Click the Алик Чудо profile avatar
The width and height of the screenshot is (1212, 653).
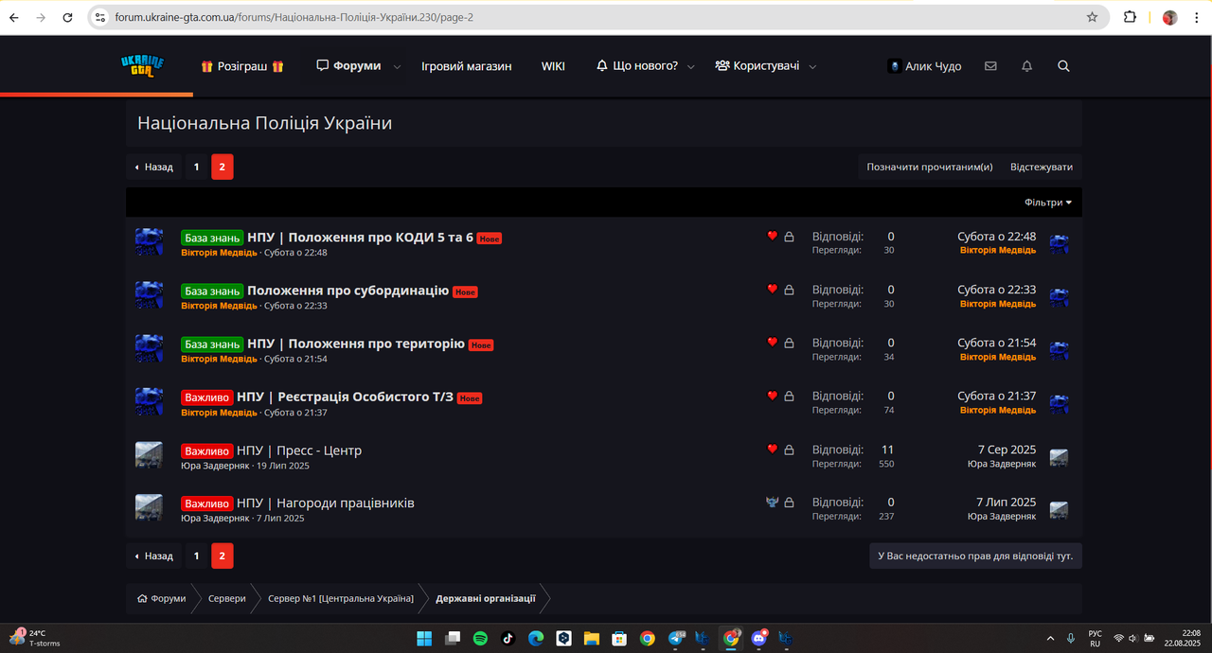tap(894, 66)
